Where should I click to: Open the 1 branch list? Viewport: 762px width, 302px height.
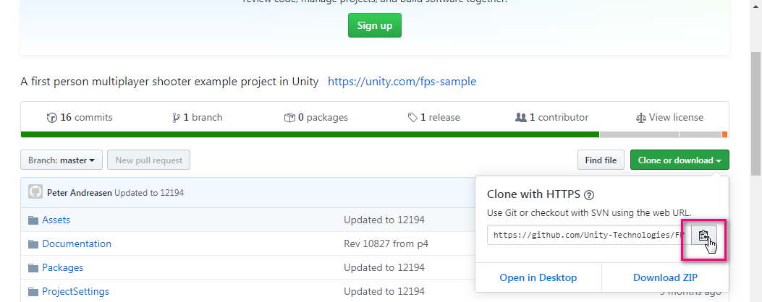tap(198, 118)
